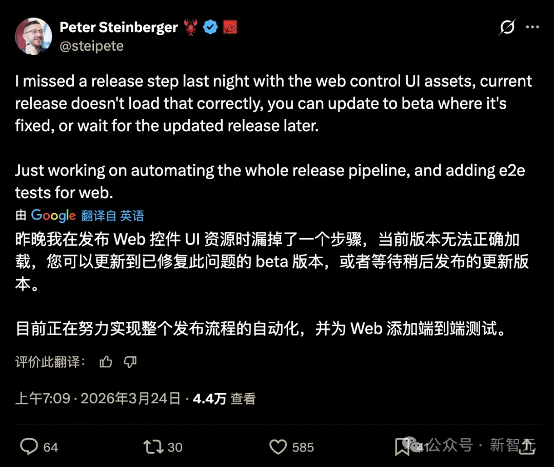Click the red lobster emoji icon
The width and height of the screenshot is (554, 467).
191,27
